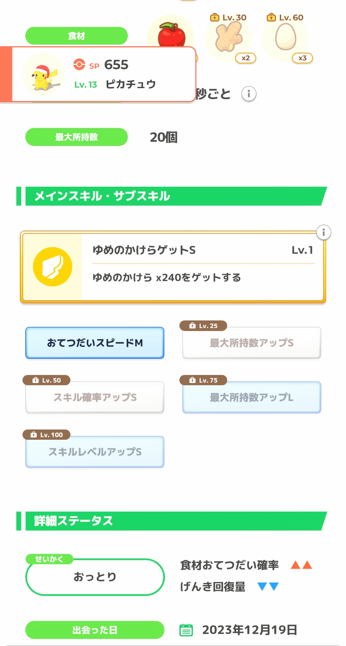
Task: Select locked スキル確率アップS sub skill
Action: 95,397
